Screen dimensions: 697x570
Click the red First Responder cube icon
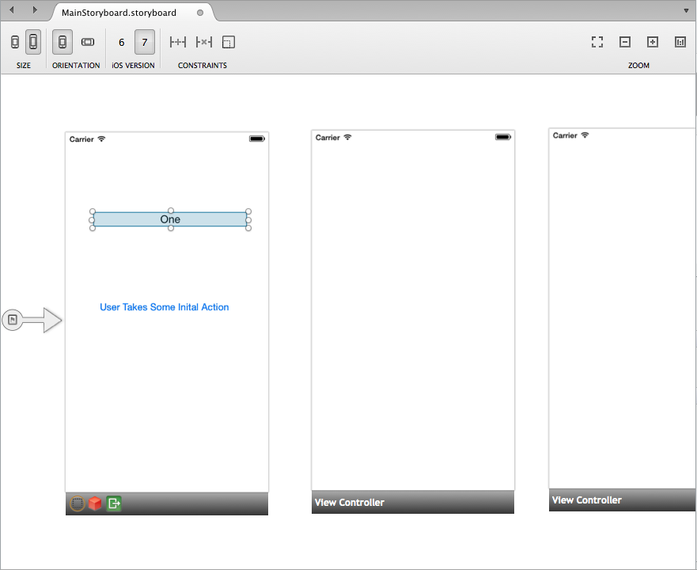point(95,503)
